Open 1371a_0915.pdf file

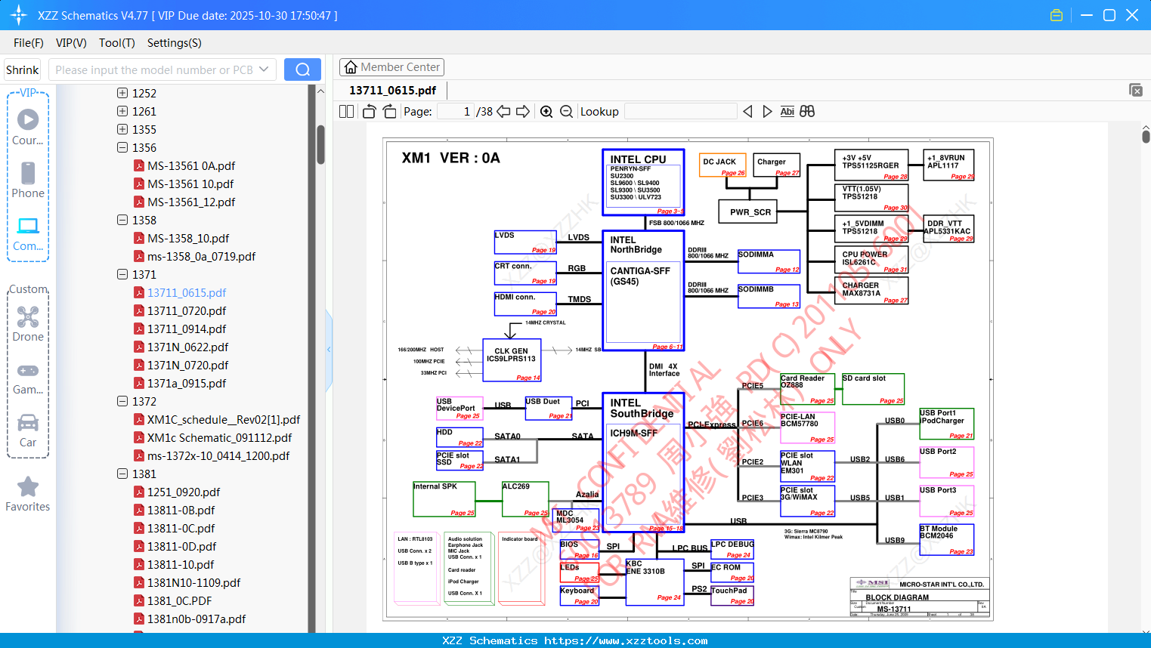pos(187,383)
